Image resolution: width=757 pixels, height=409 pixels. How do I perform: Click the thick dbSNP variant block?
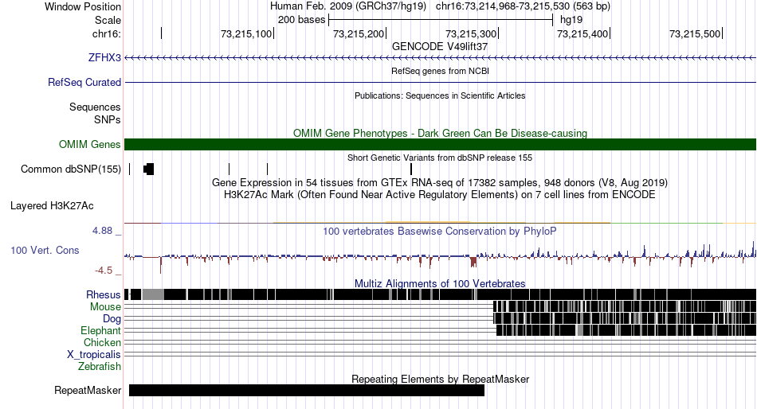tap(149, 169)
